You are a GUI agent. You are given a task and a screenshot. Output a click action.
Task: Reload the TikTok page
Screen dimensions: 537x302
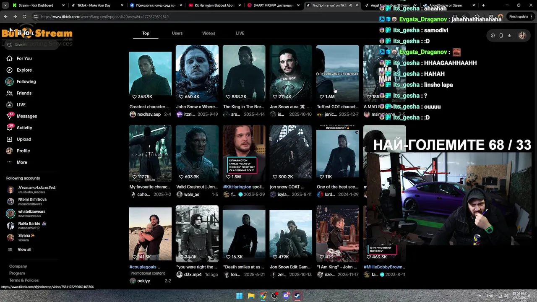(25, 16)
